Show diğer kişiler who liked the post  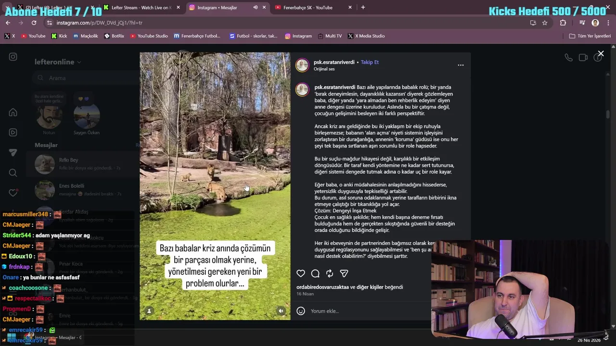[370, 287]
